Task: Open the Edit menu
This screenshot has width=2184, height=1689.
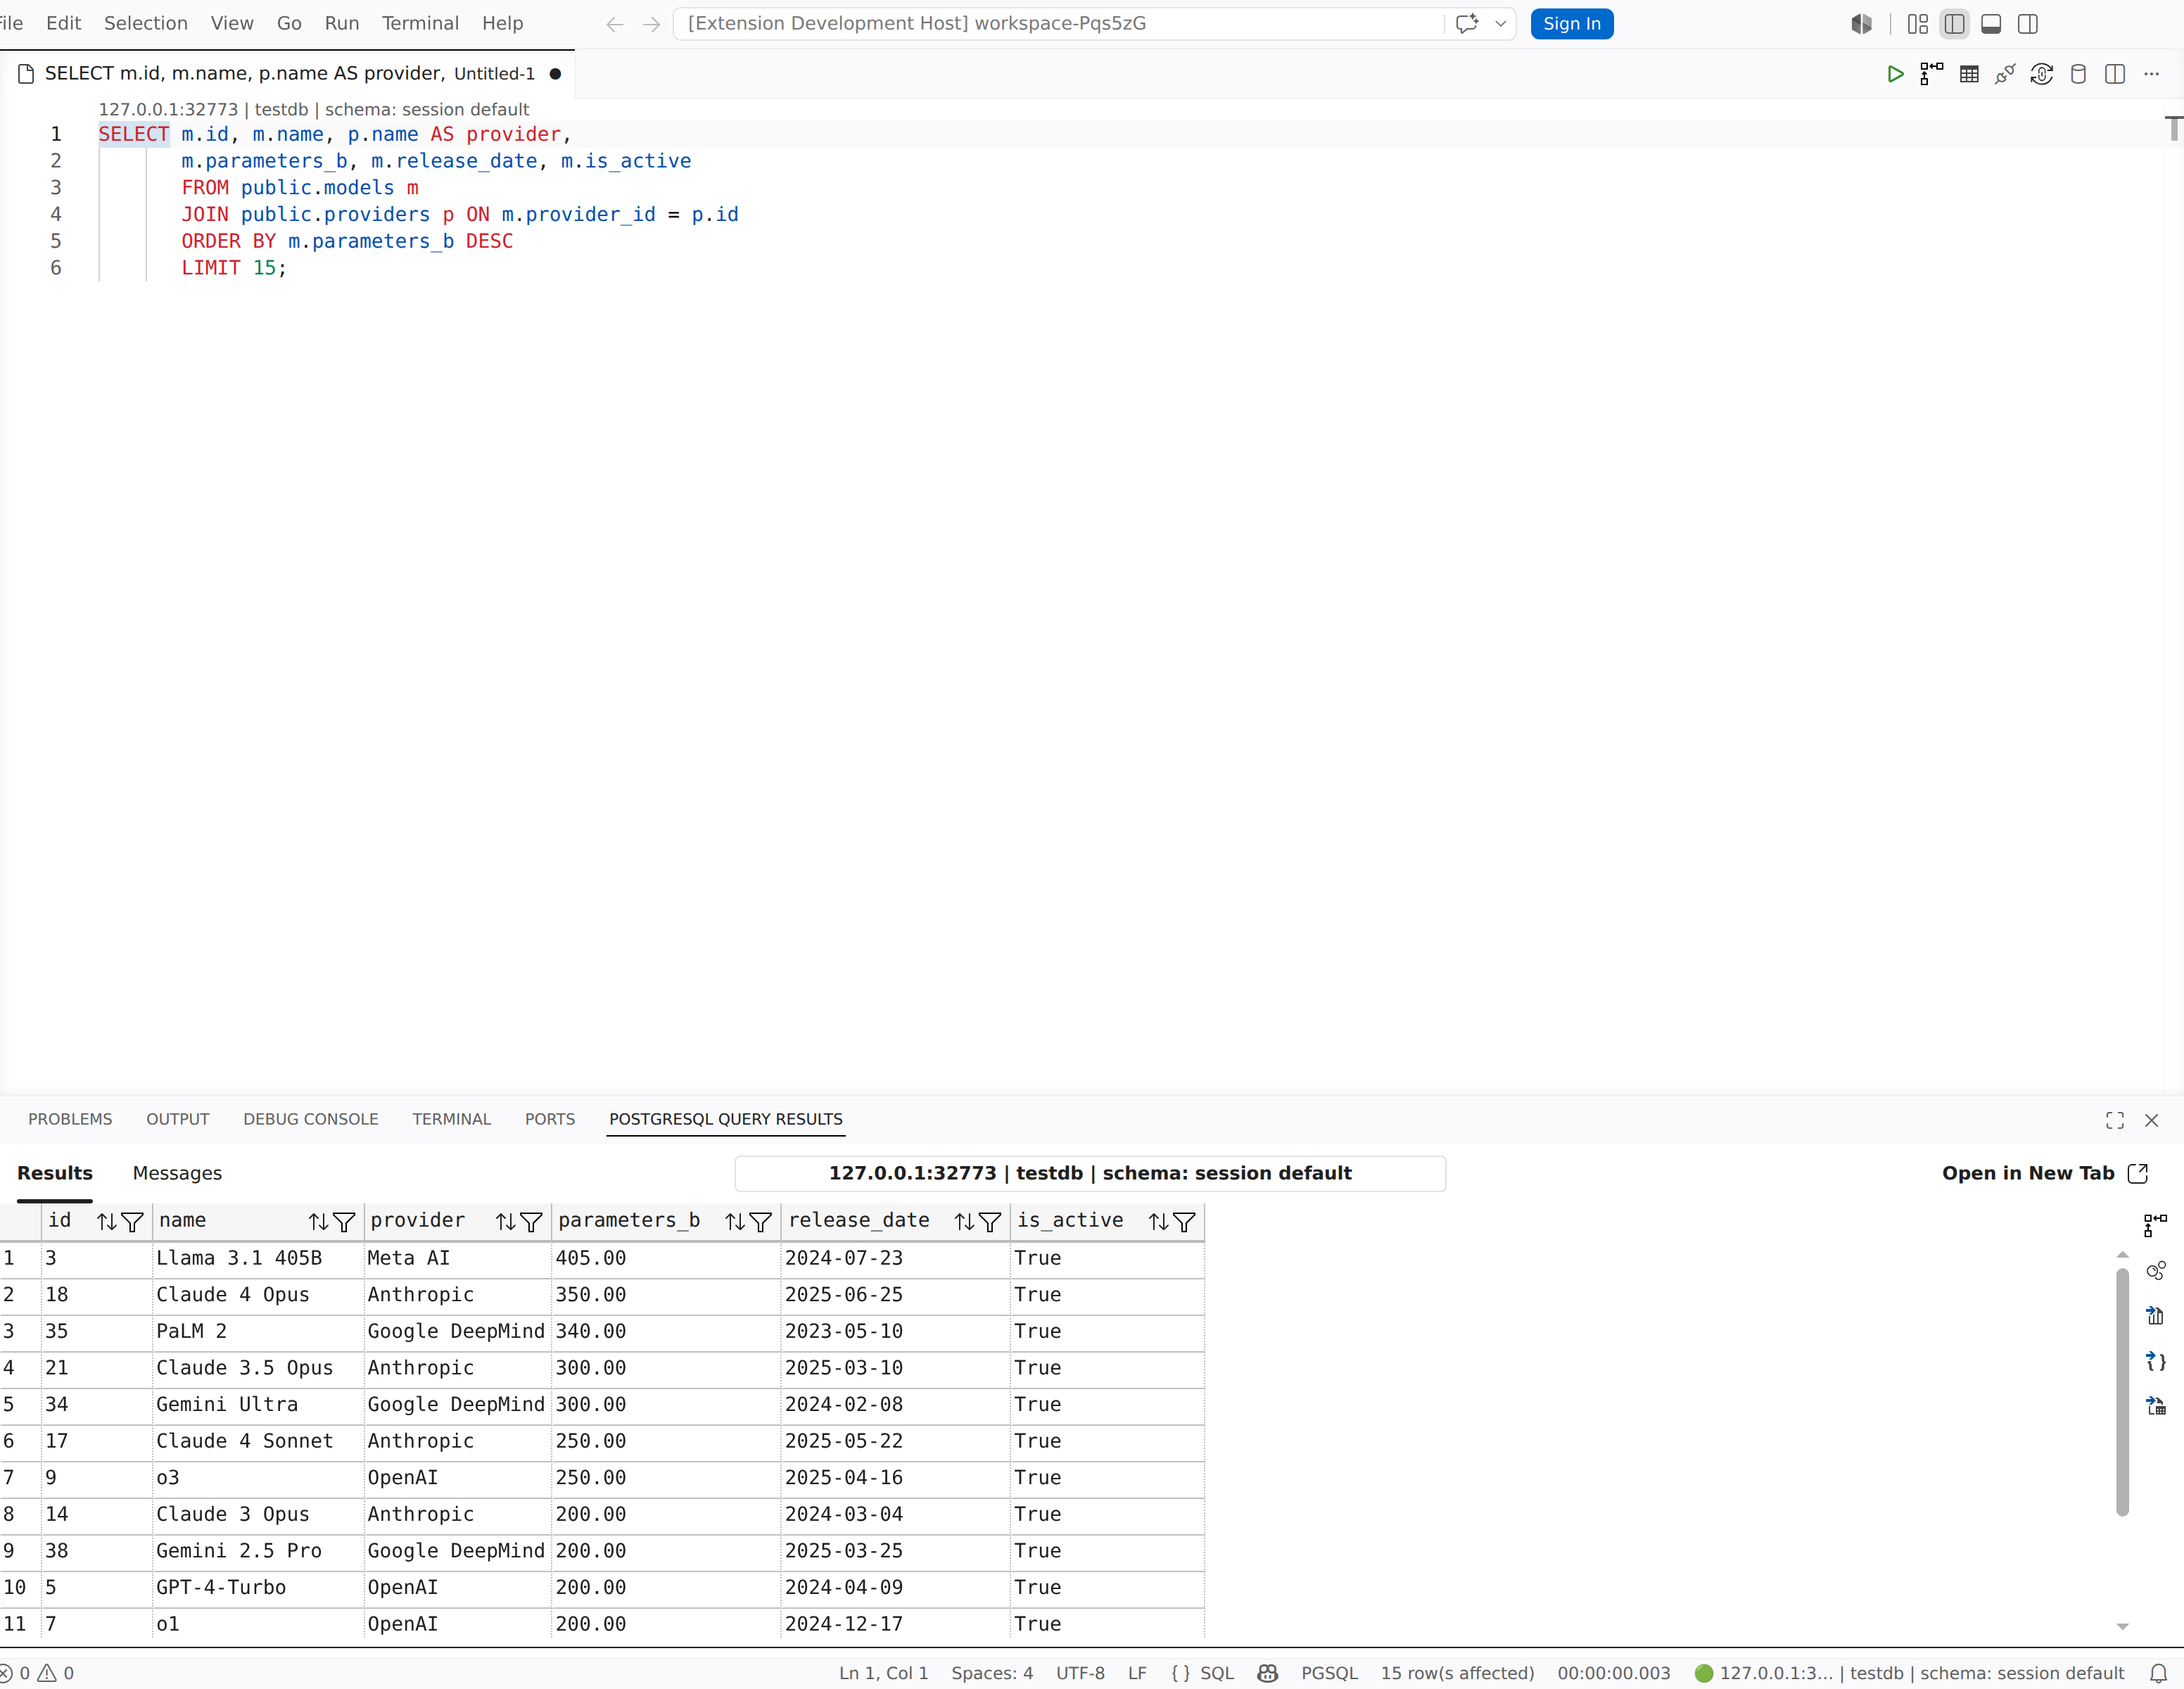Action: (x=64, y=23)
